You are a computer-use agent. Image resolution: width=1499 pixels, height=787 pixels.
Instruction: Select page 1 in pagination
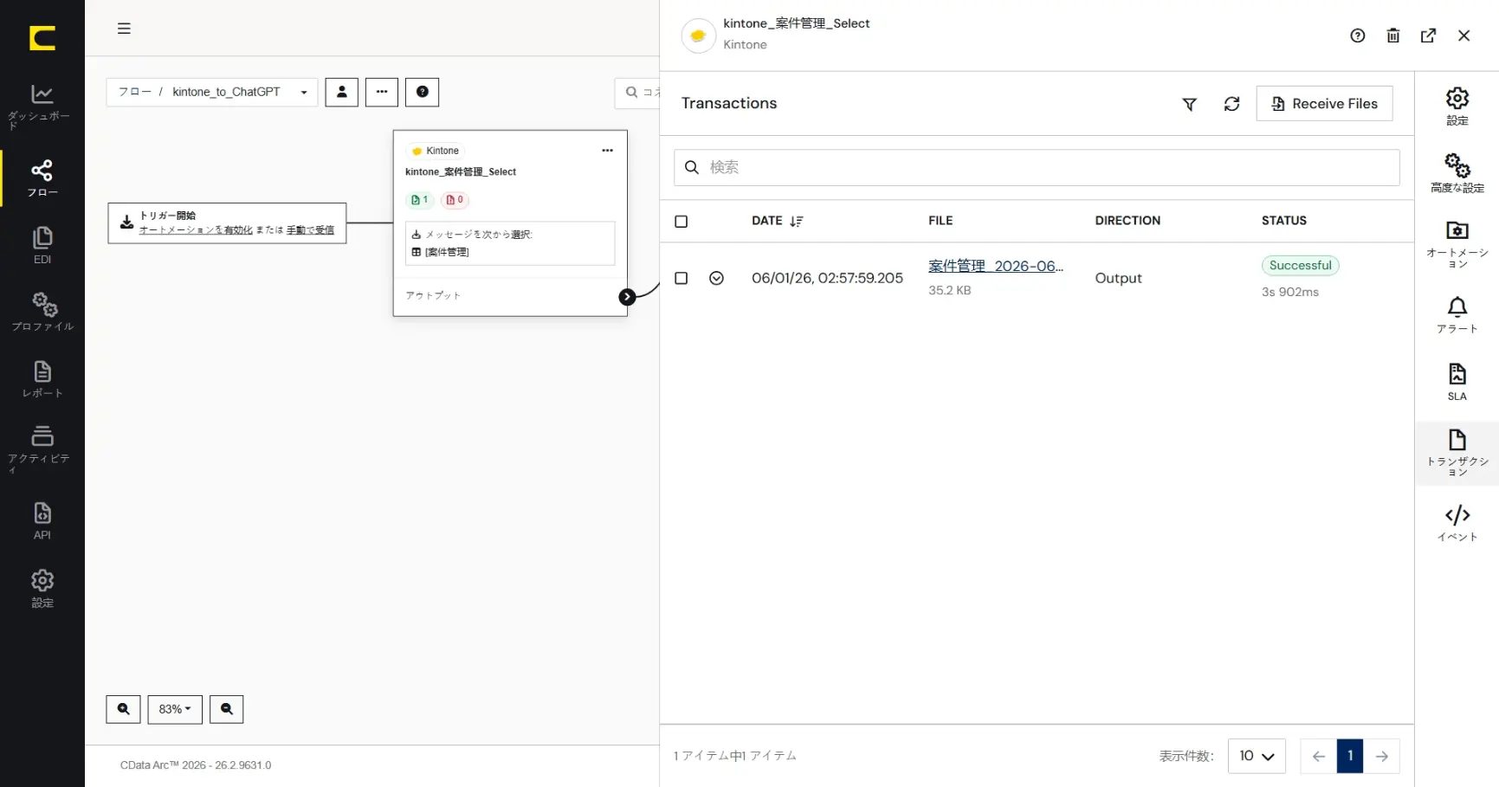[1350, 756]
